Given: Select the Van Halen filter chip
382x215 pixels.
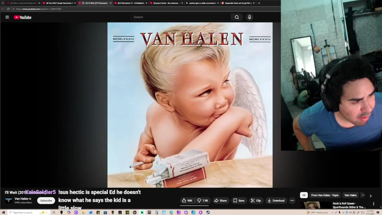Looking at the screenshot, I should 350,195.
